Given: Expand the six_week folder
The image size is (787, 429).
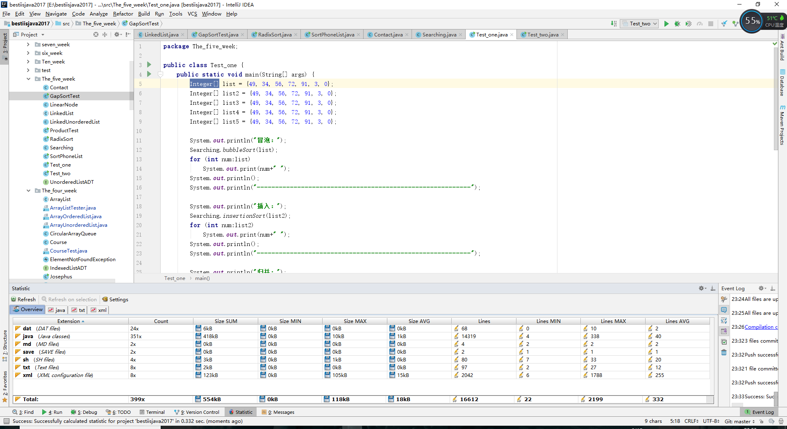Looking at the screenshot, I should coord(28,53).
